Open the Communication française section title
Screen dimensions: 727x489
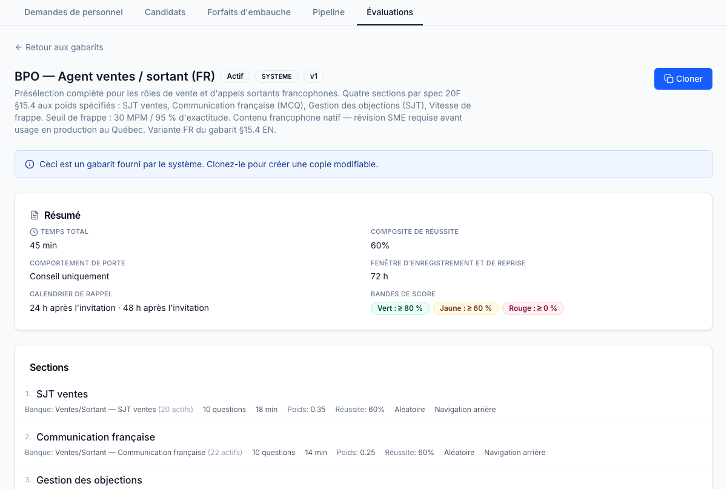(x=96, y=437)
